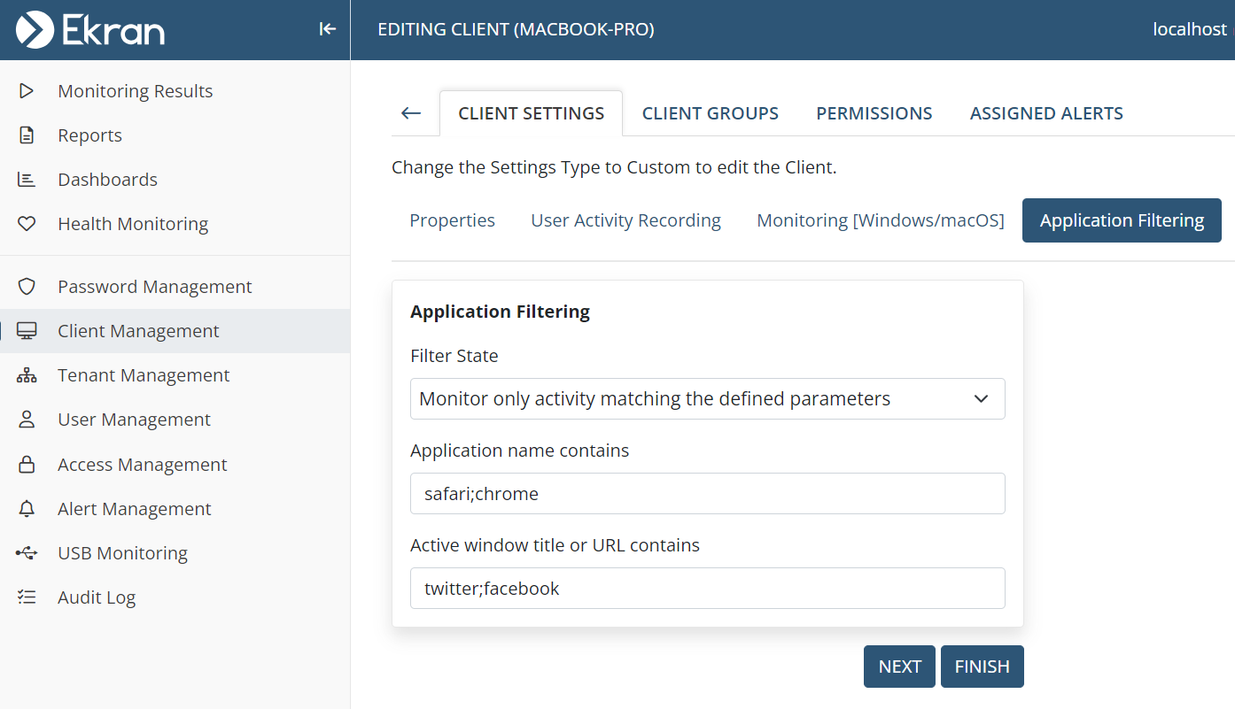Click the Active window title or URL field
This screenshot has height=709, width=1235.
point(707,589)
